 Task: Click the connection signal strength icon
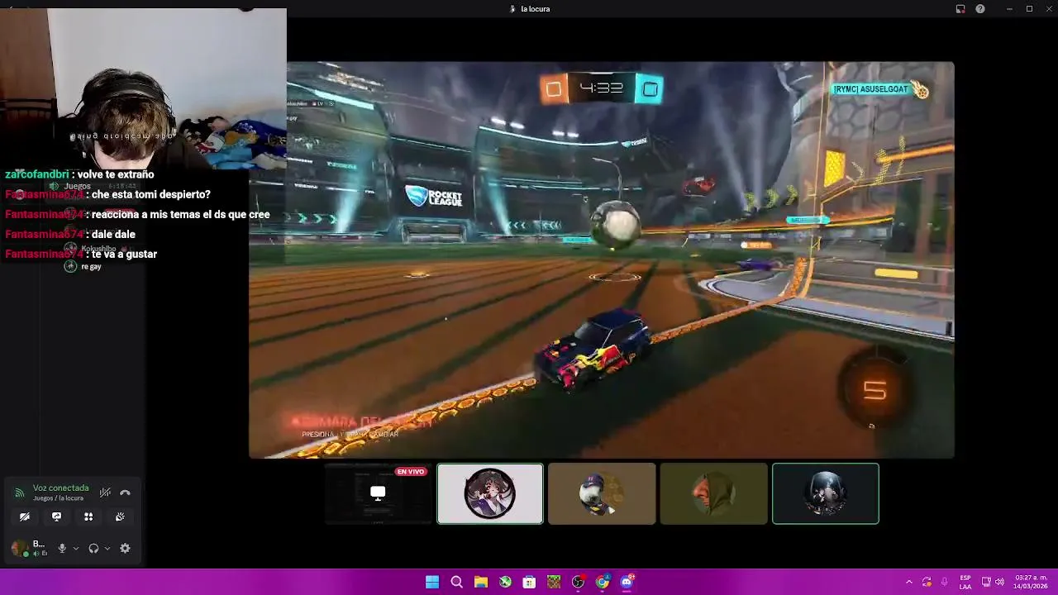click(19, 493)
